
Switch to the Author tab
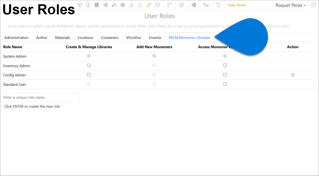pos(42,38)
